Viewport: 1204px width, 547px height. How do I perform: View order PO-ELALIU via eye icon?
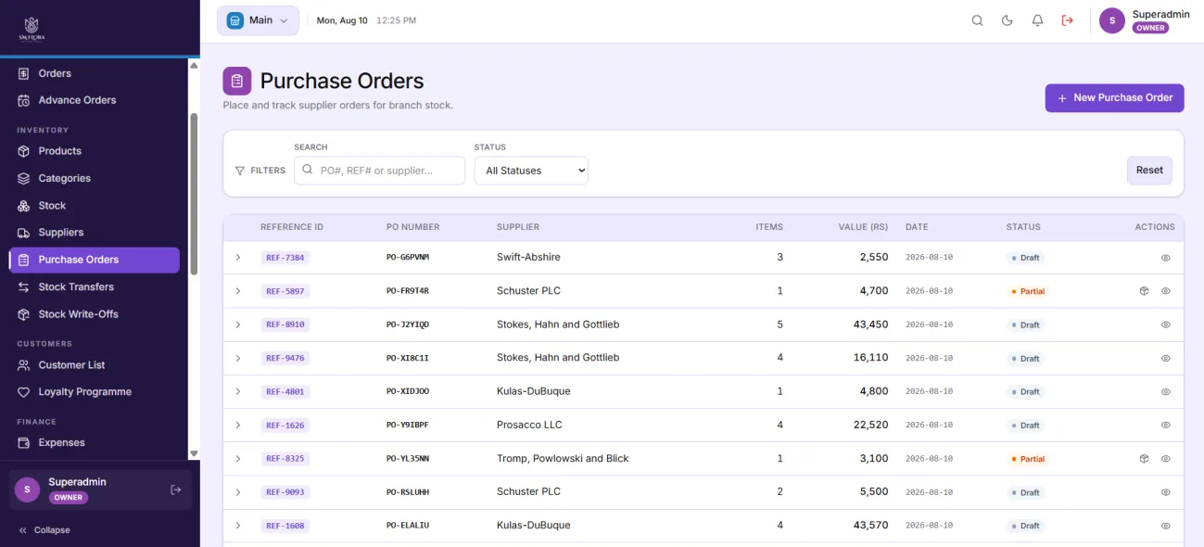tap(1166, 526)
